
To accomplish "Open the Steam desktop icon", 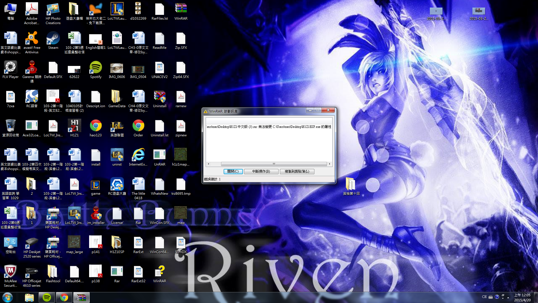I will [x=53, y=39].
